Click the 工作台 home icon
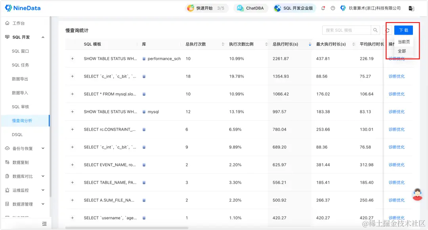428x230 pixels. [8, 23]
